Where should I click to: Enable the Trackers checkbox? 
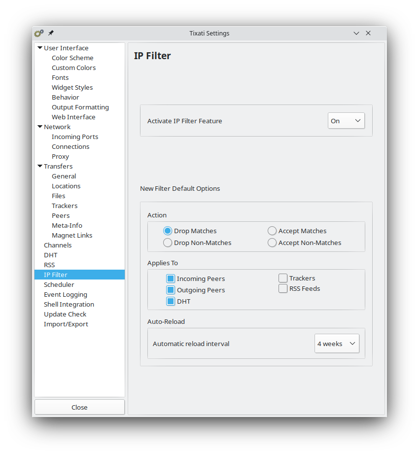click(283, 278)
